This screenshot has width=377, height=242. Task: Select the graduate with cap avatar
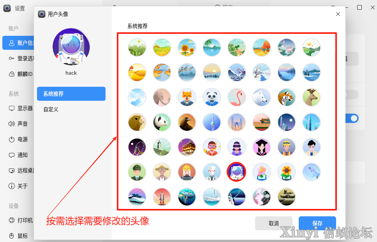coord(262,147)
